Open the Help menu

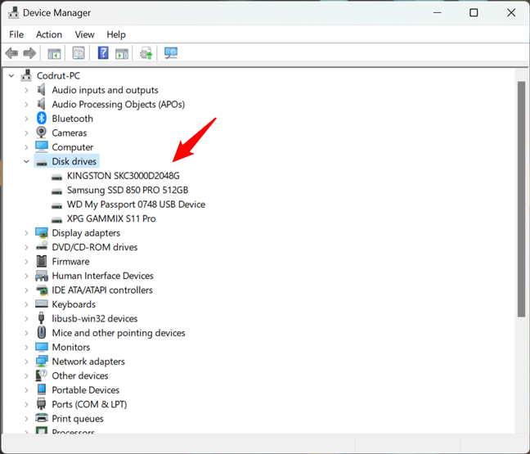tap(116, 34)
